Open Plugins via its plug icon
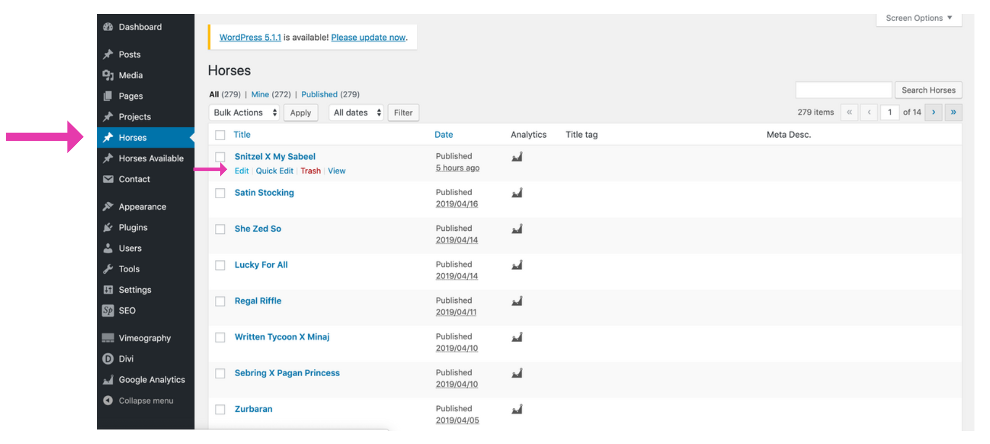This screenshot has width=990, height=444. (108, 227)
